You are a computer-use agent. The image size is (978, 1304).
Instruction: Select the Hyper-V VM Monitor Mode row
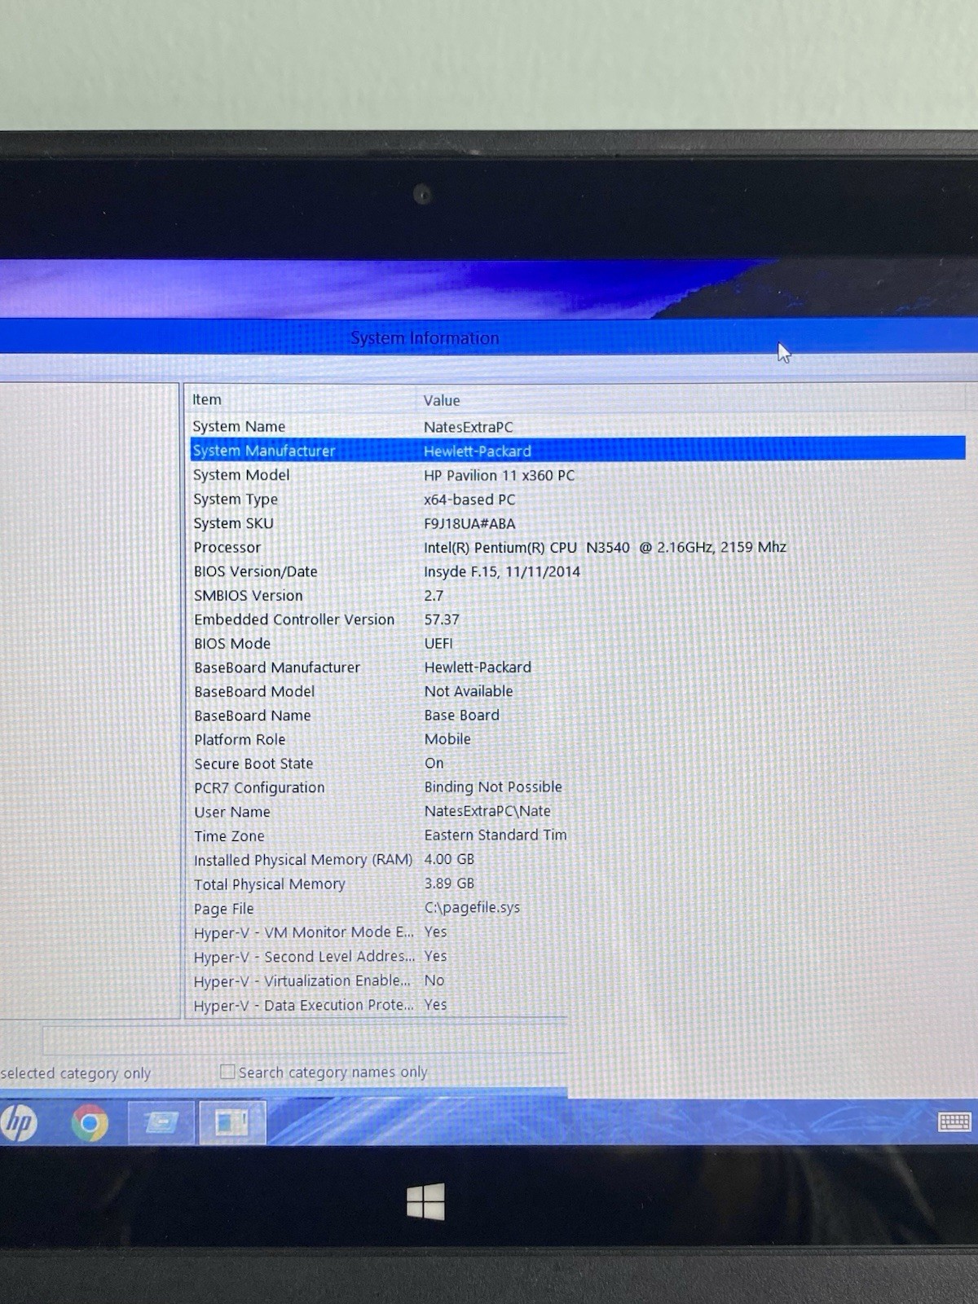pos(379,932)
